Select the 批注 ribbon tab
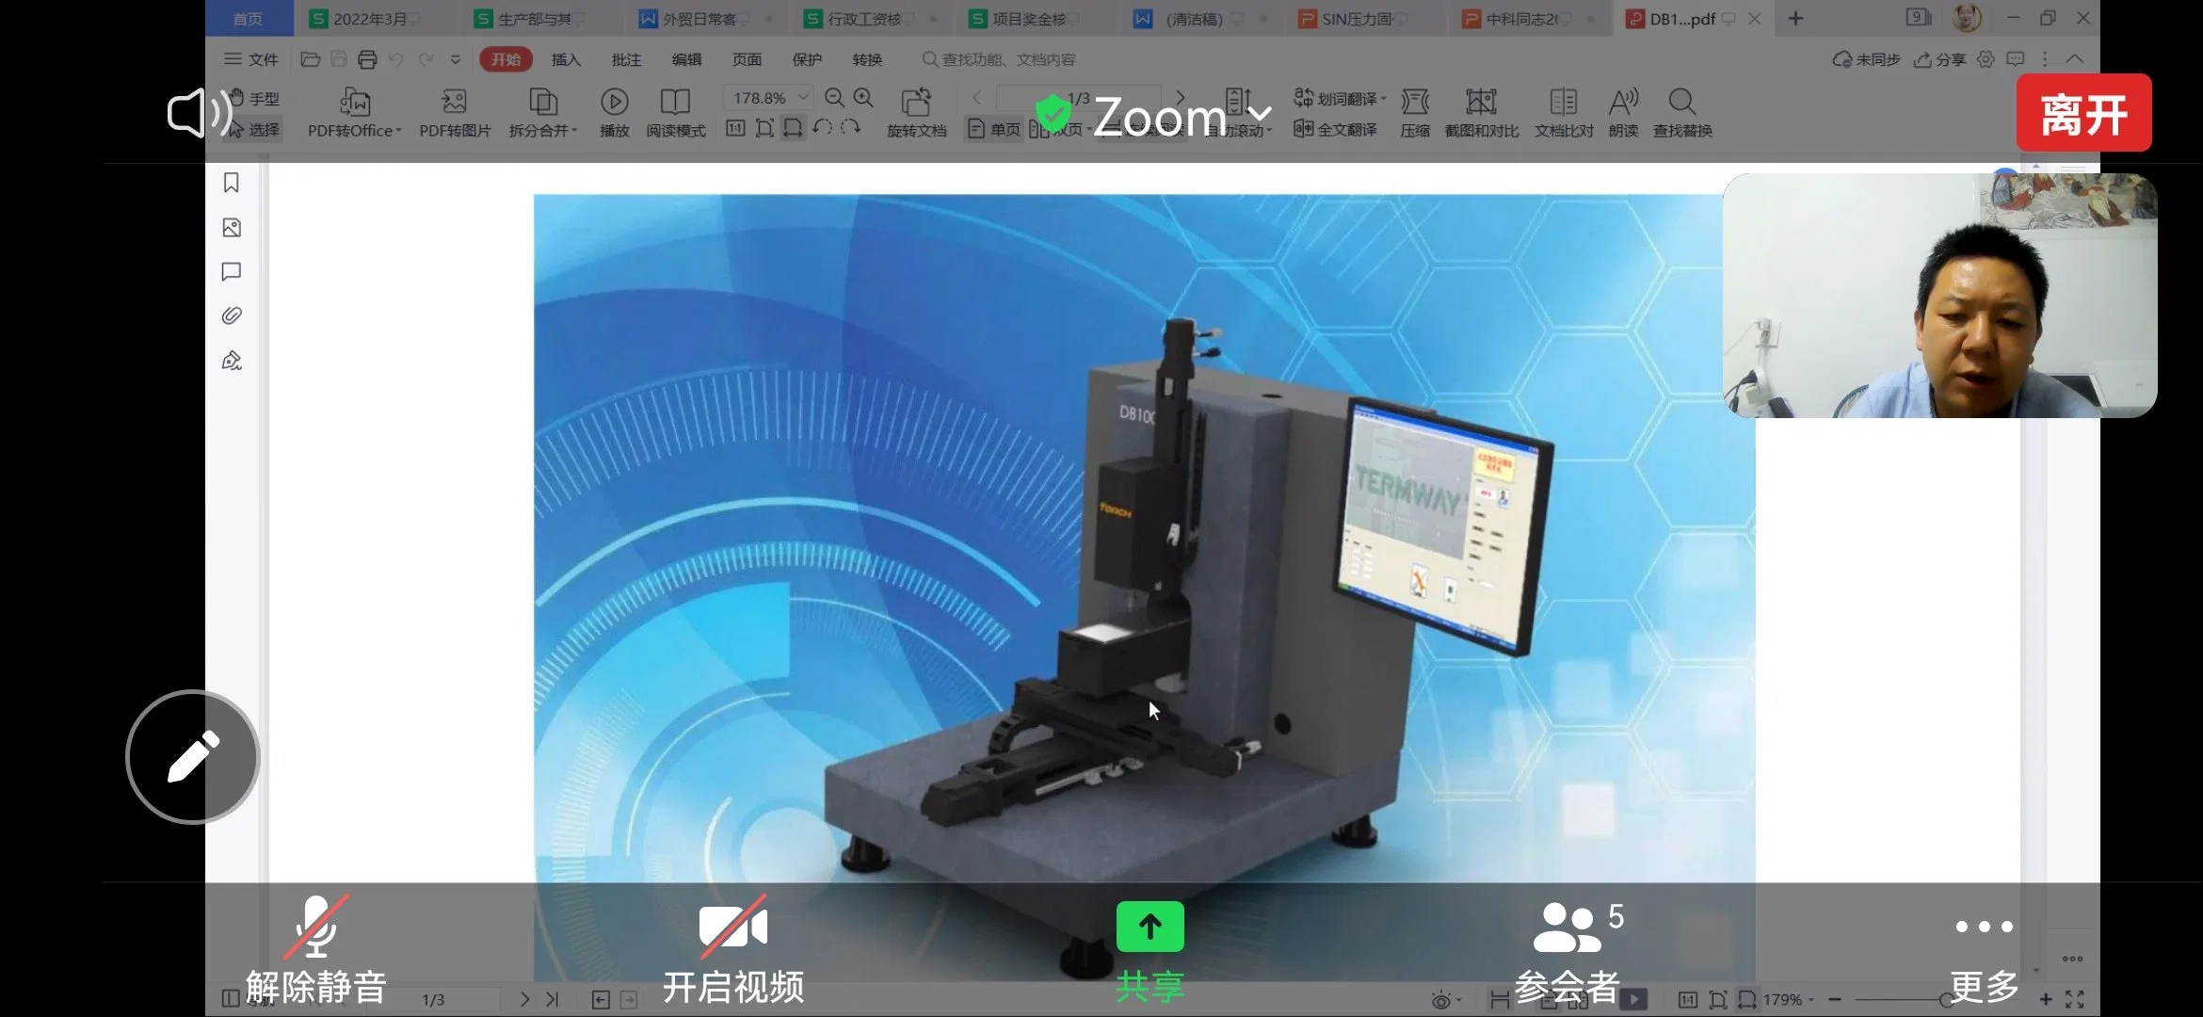 pyautogui.click(x=626, y=59)
